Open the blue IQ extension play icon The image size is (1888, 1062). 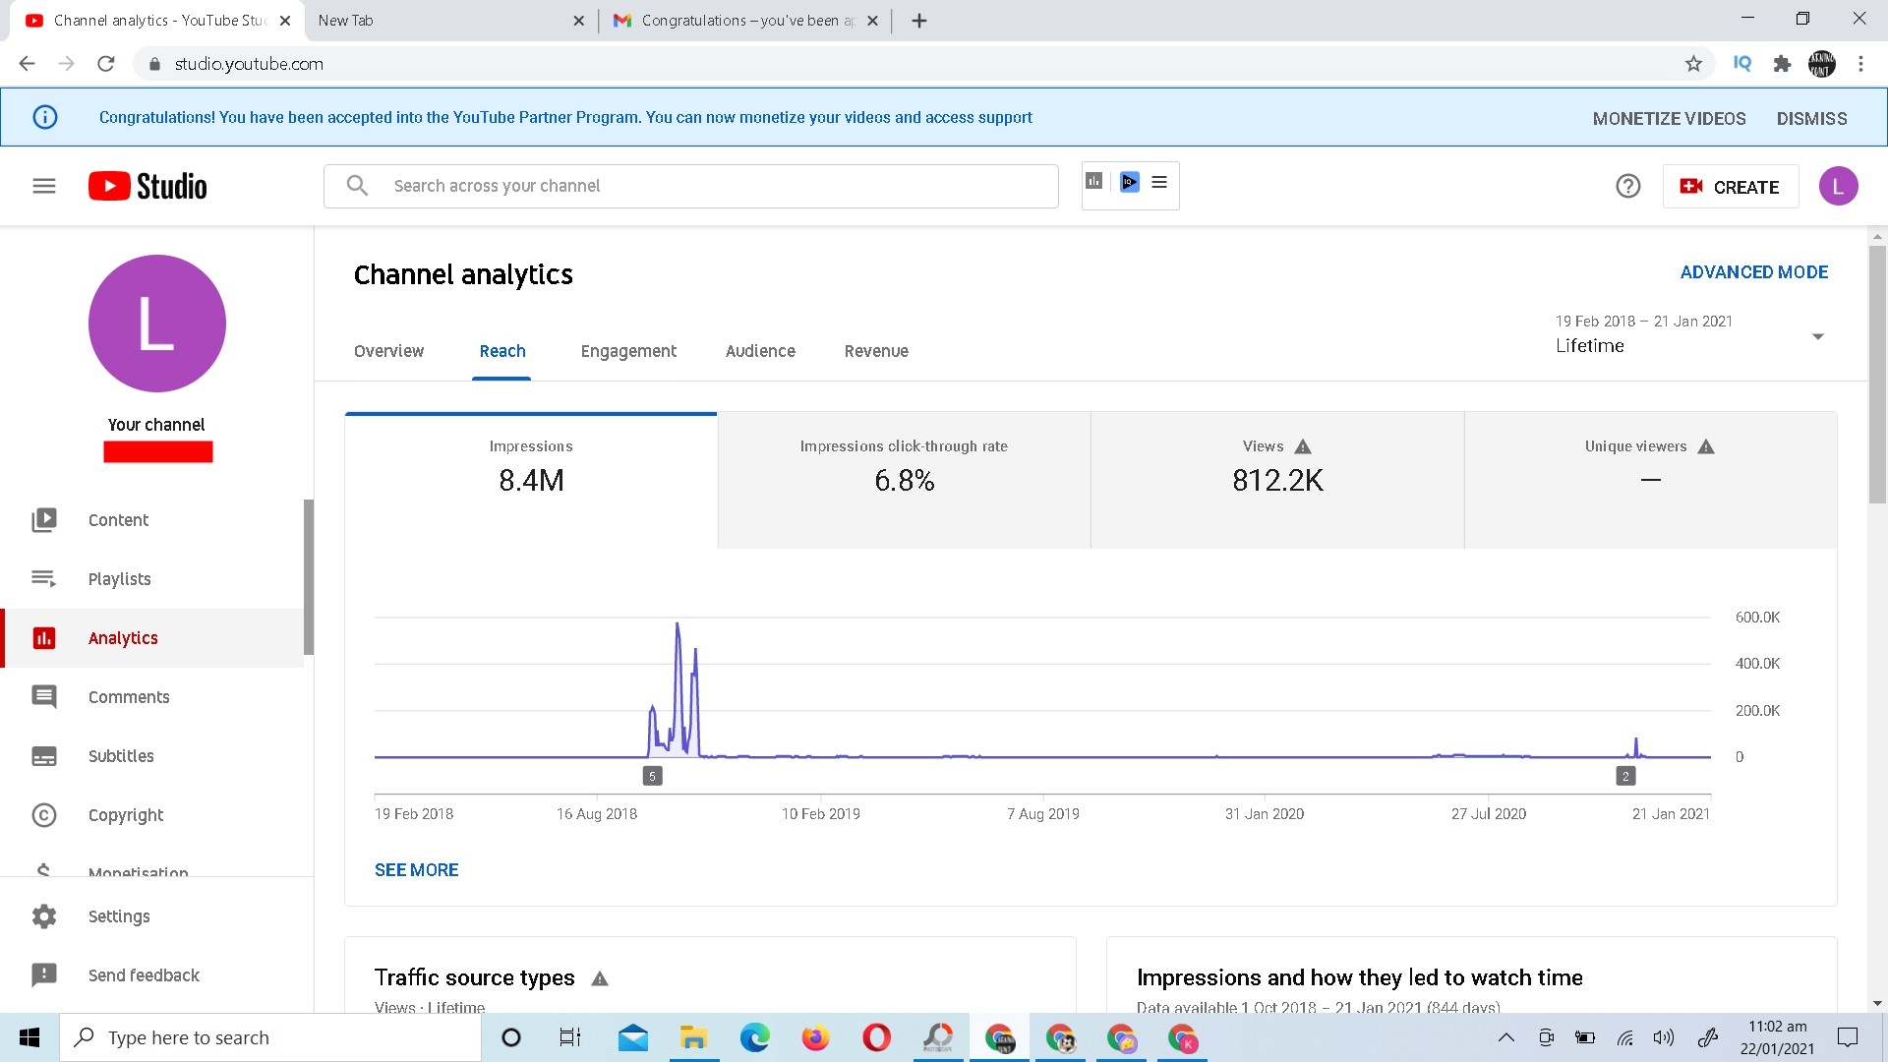click(1130, 182)
